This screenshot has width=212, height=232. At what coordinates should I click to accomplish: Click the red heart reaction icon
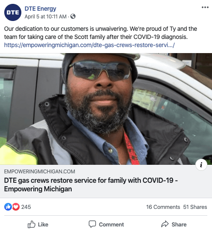click(x=16, y=207)
